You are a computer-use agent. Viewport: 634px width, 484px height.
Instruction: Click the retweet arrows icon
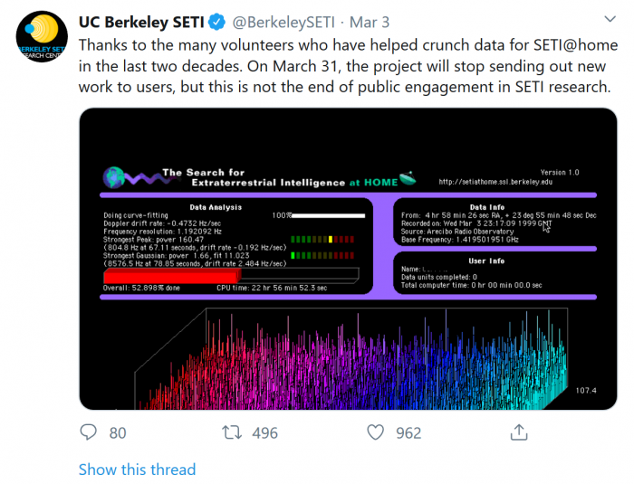pyautogui.click(x=230, y=433)
